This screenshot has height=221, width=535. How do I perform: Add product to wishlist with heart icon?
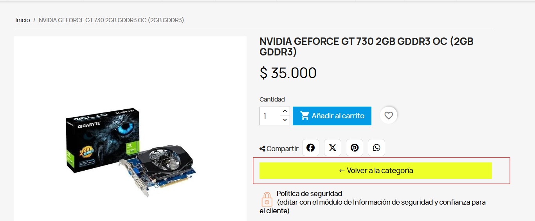pyautogui.click(x=389, y=116)
